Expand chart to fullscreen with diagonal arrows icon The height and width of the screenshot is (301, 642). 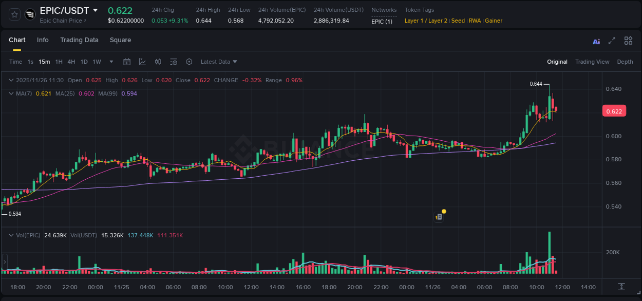coord(611,41)
